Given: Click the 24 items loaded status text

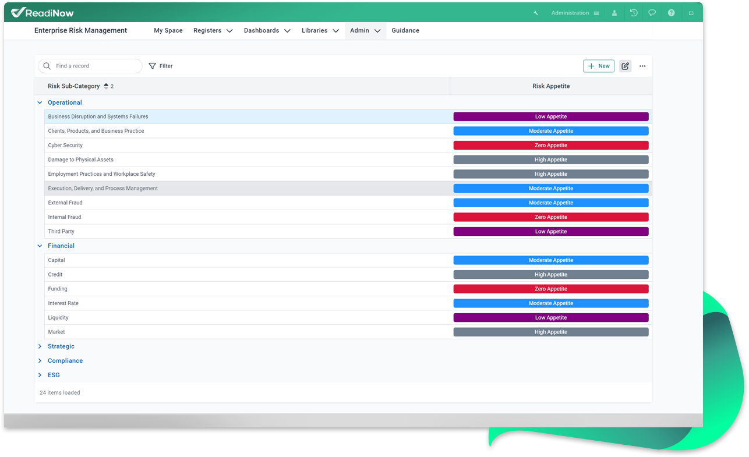Looking at the screenshot, I should coord(60,393).
